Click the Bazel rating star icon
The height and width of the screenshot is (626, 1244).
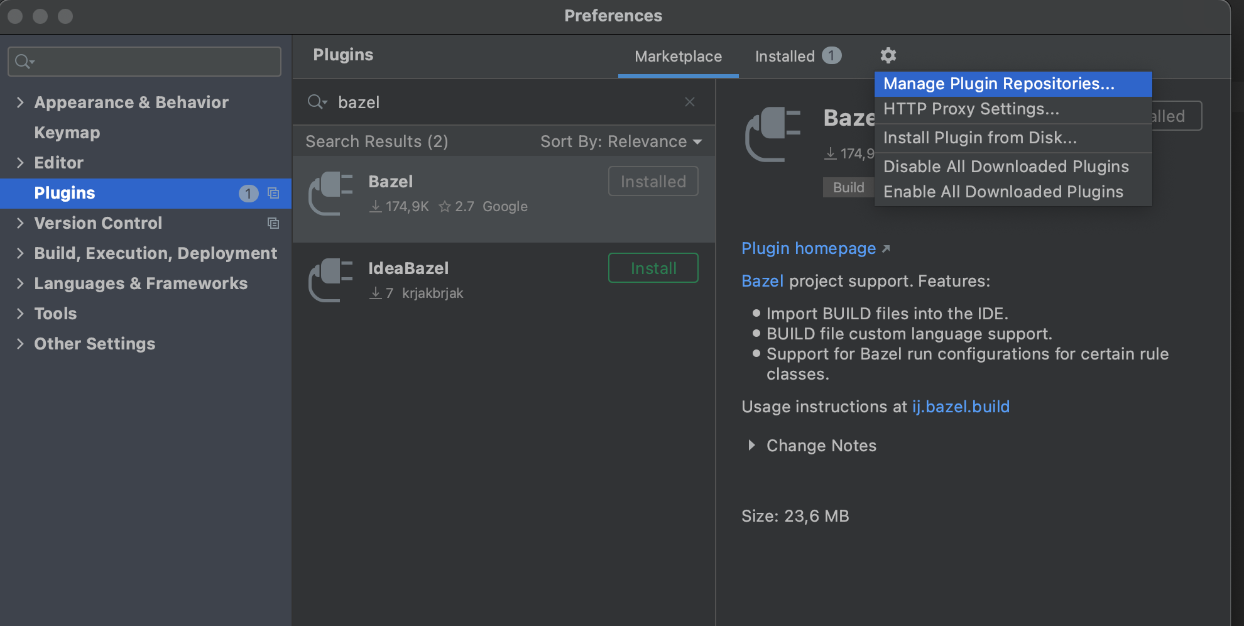tap(445, 206)
